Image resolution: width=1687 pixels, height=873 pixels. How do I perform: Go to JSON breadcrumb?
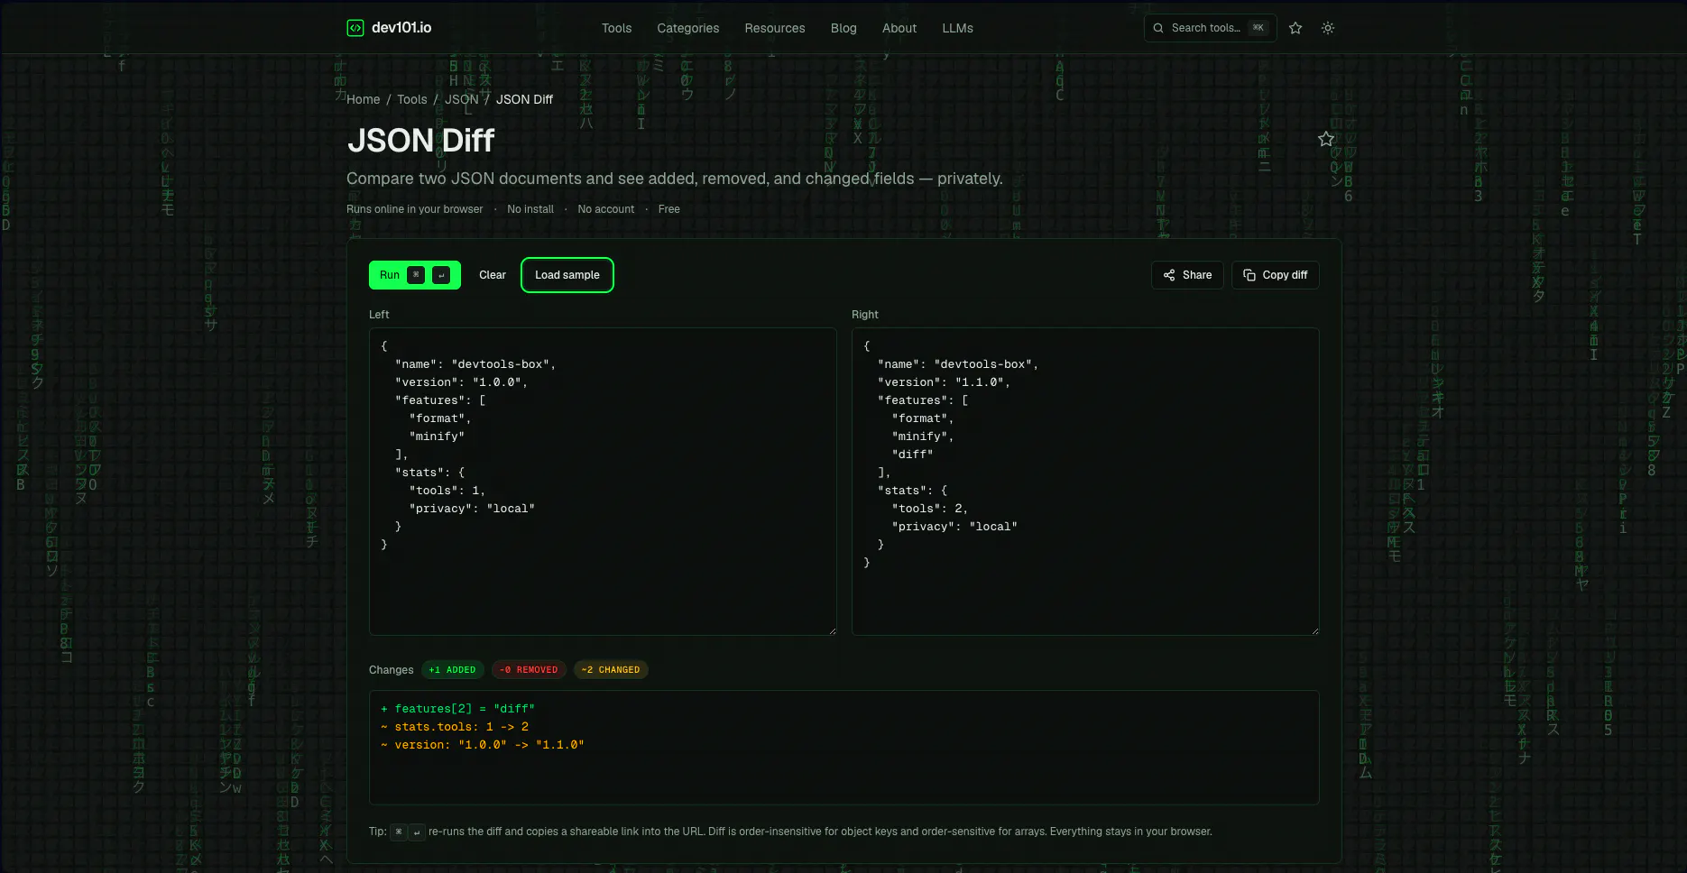[x=462, y=99]
